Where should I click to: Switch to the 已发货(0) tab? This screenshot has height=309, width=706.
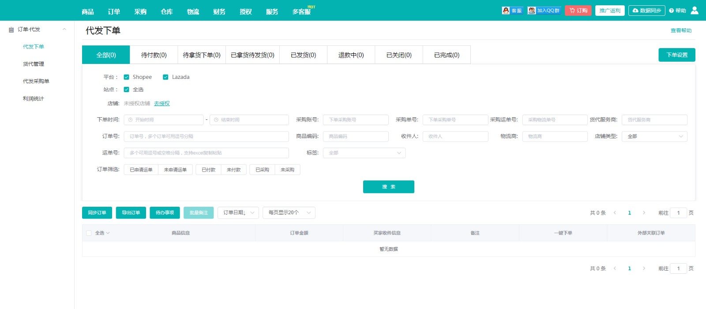click(x=303, y=55)
